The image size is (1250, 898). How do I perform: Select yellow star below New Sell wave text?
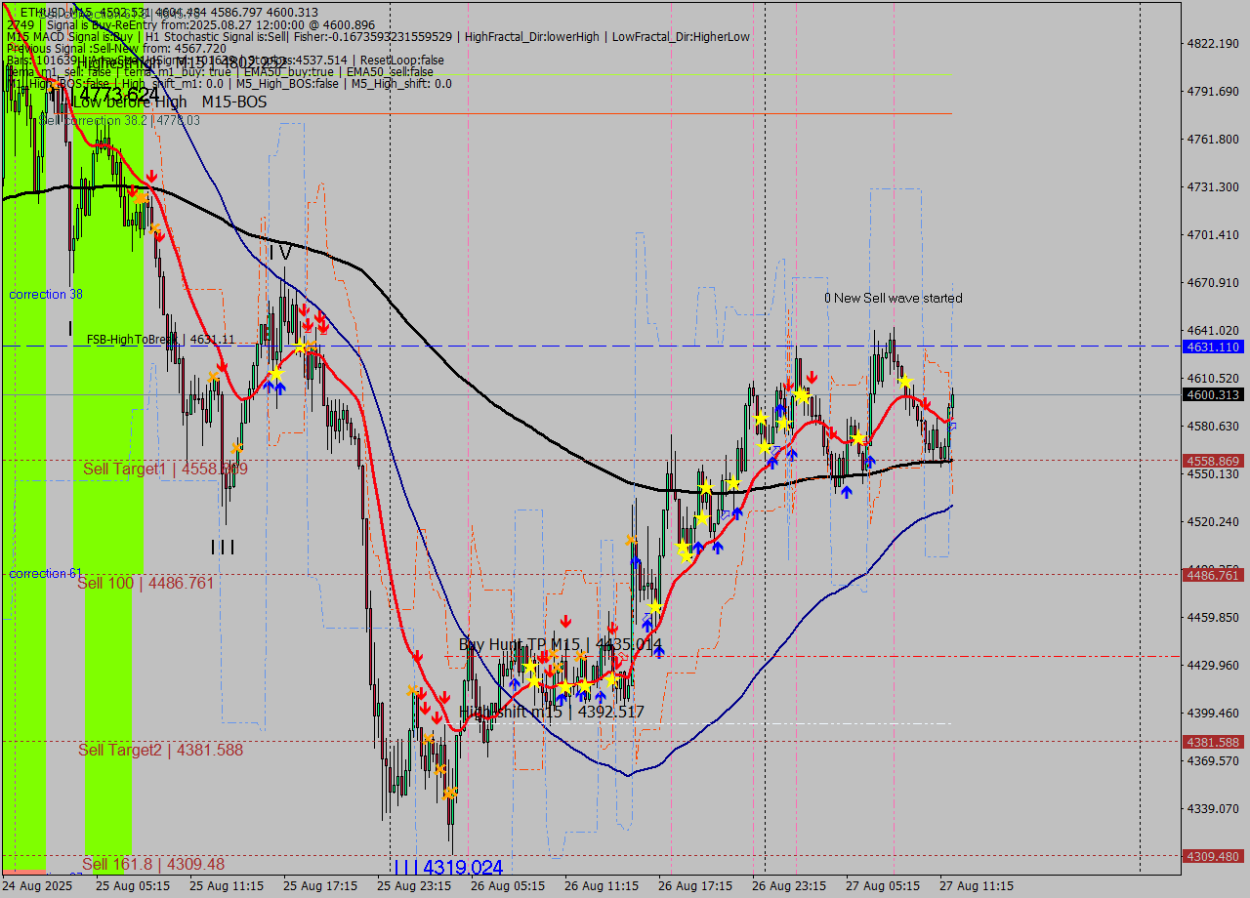pos(905,380)
